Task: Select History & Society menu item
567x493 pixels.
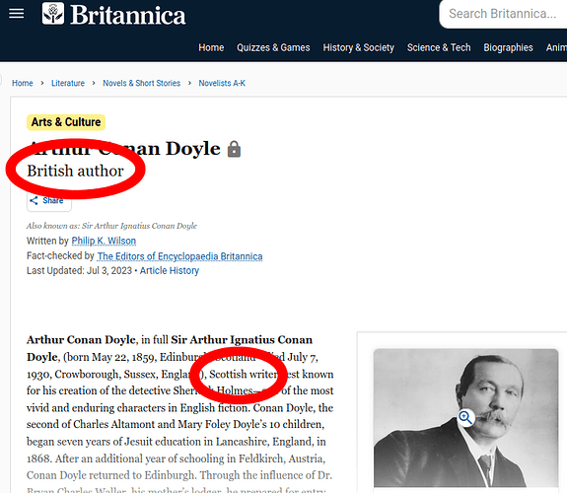Action: click(358, 47)
